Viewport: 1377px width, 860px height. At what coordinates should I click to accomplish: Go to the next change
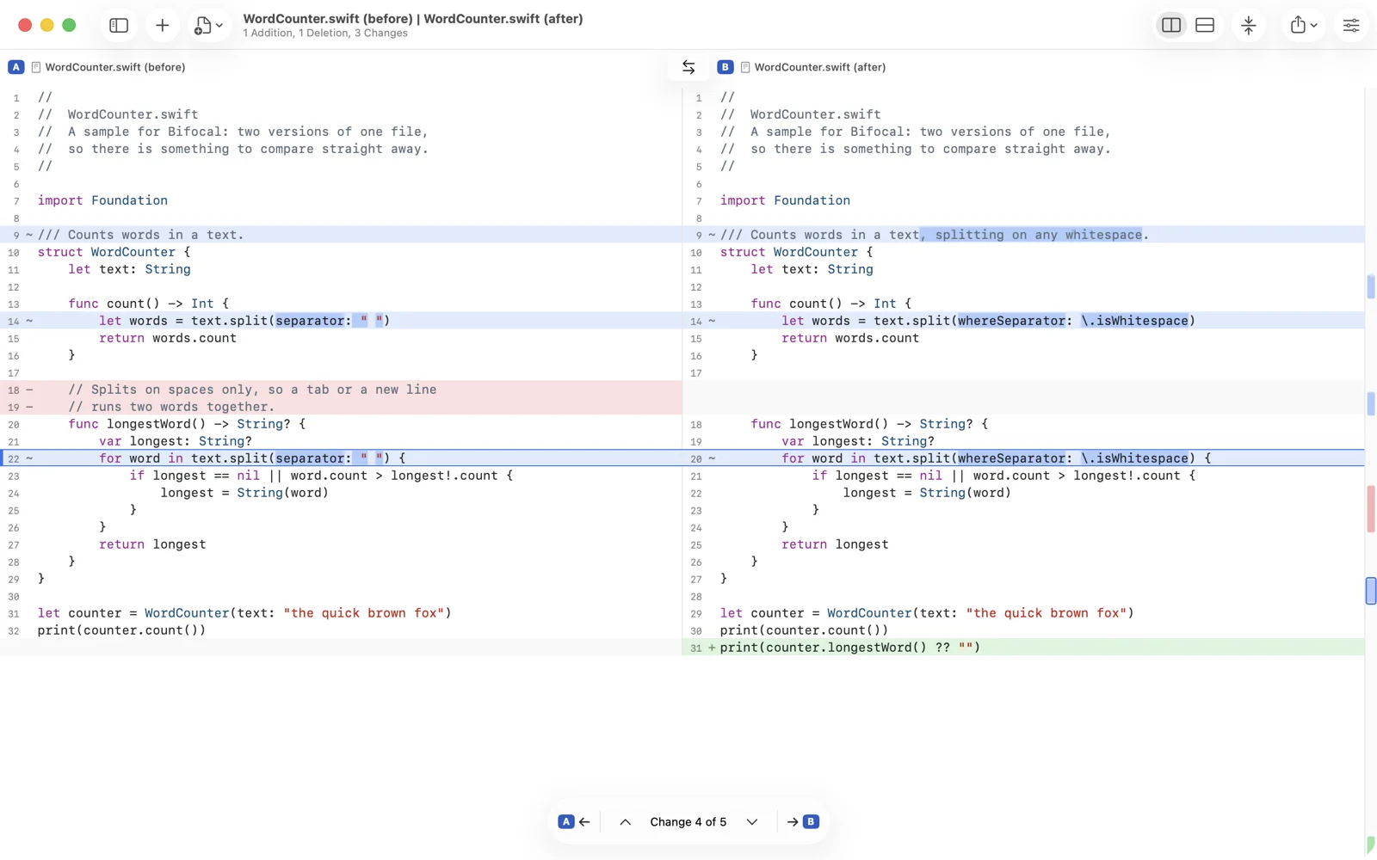click(752, 822)
